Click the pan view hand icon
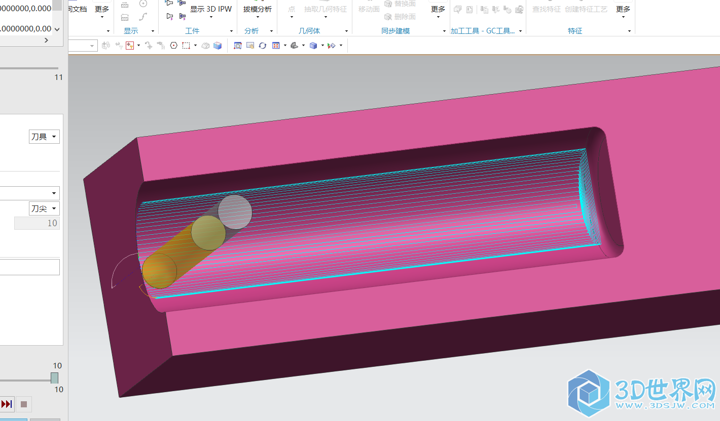The width and height of the screenshot is (720, 421). point(250,46)
